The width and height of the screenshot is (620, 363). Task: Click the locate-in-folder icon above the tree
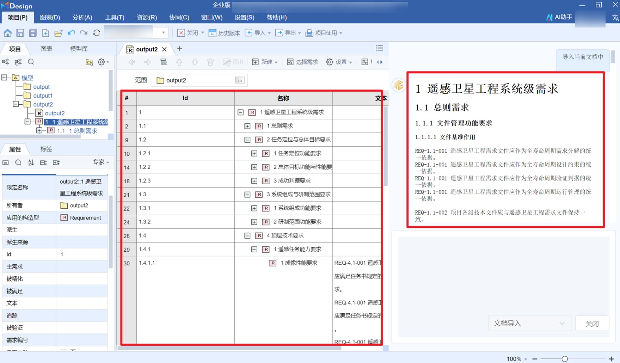pyautogui.click(x=89, y=62)
